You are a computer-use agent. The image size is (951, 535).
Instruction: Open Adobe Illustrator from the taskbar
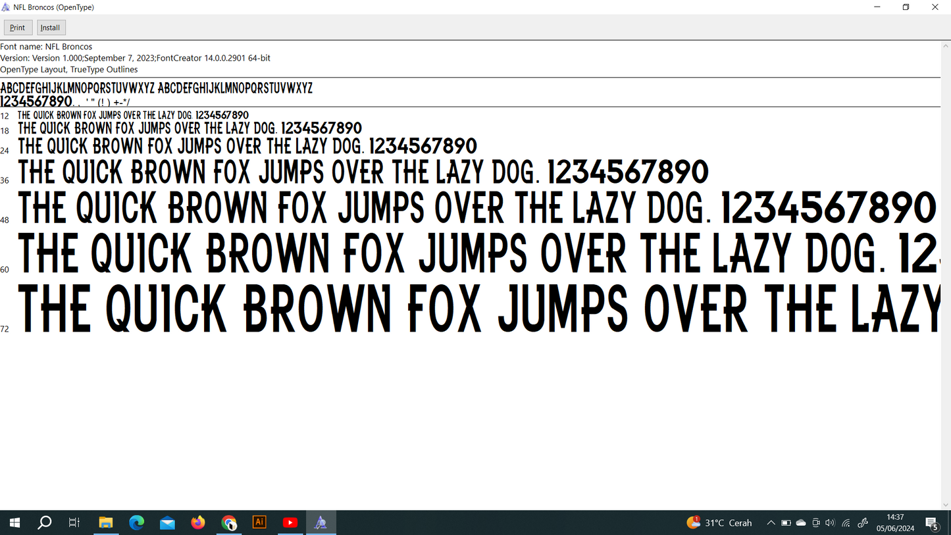(259, 522)
